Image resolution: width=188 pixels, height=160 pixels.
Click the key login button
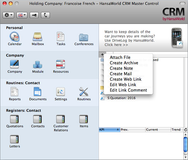click(34, 15)
